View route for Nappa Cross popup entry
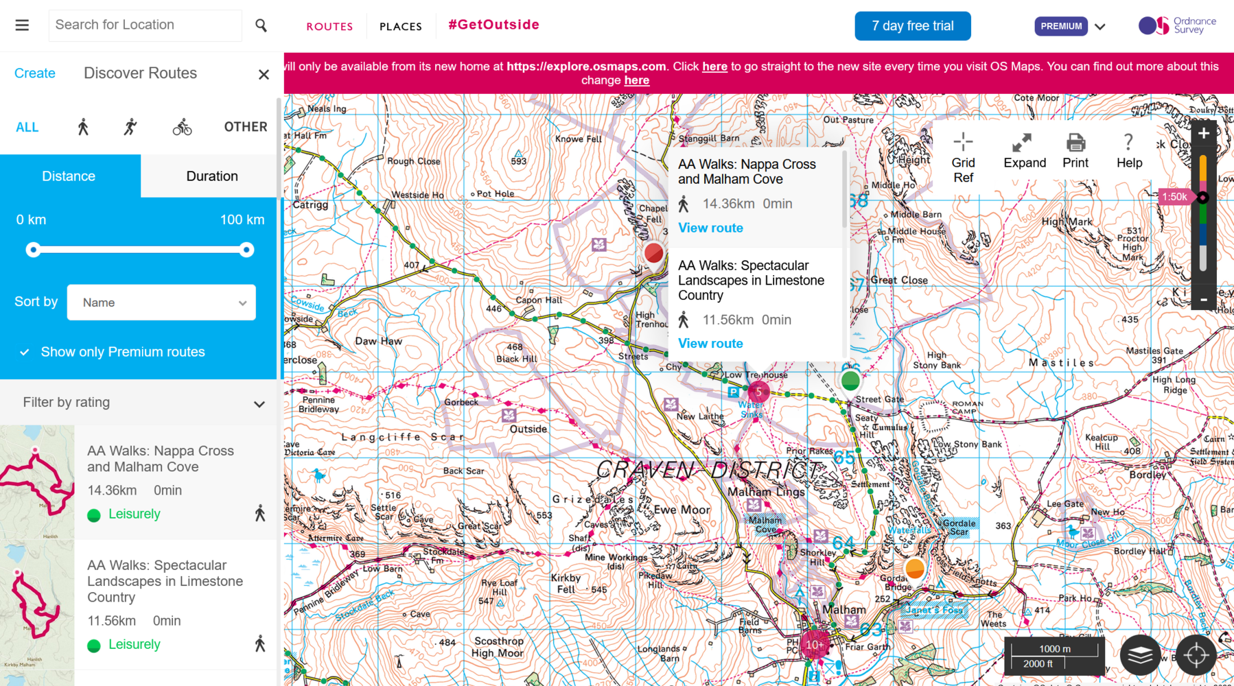The image size is (1234, 686). click(710, 228)
